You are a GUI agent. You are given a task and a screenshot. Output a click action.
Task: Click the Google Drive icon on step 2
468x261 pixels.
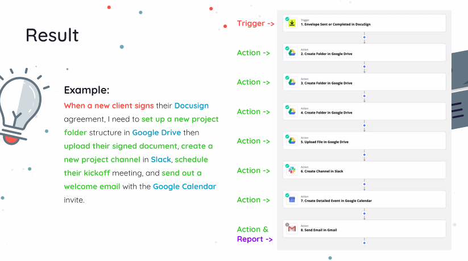coord(292,53)
